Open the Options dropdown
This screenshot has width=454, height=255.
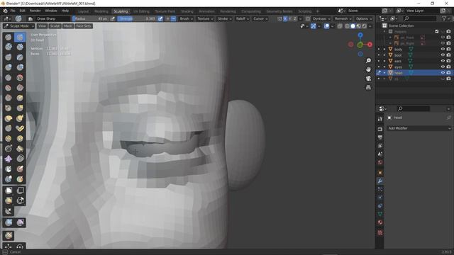click(x=364, y=18)
